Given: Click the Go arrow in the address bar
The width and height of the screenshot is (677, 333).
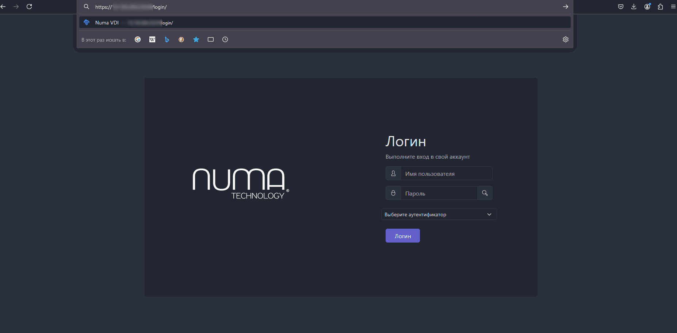Looking at the screenshot, I should tap(566, 7).
